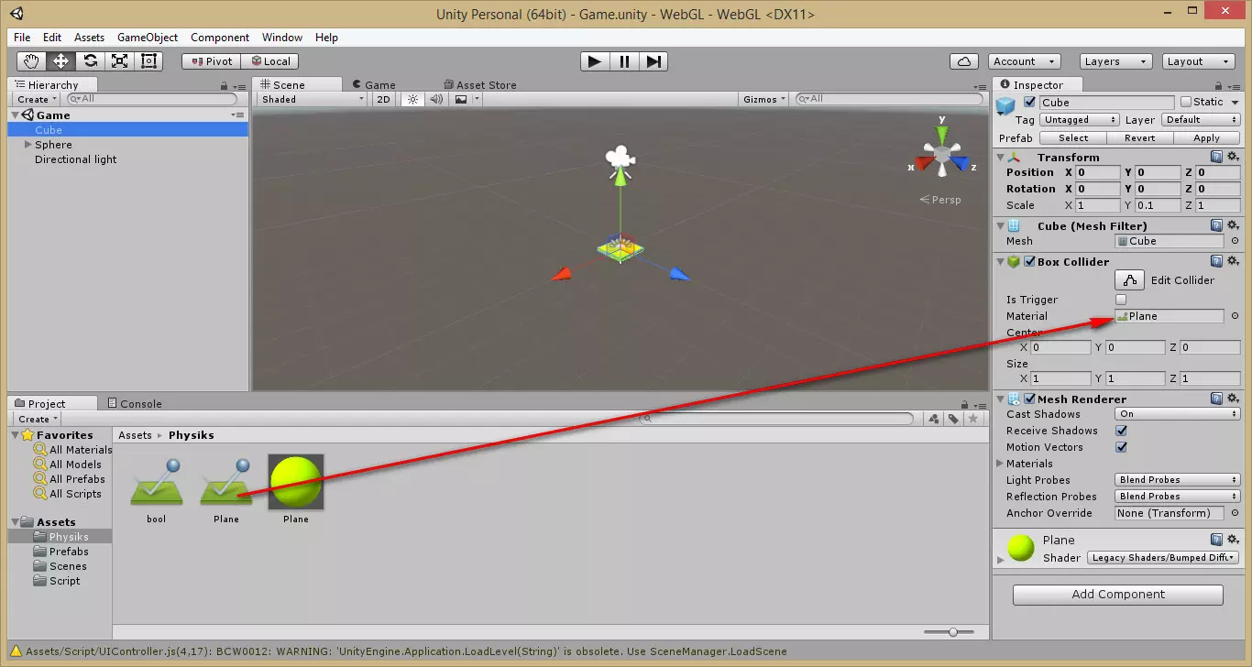Click the Play button
The height and width of the screenshot is (667, 1252).
(x=594, y=61)
